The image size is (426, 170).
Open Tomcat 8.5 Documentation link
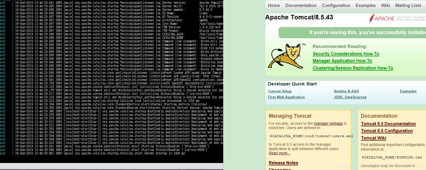[388, 124]
